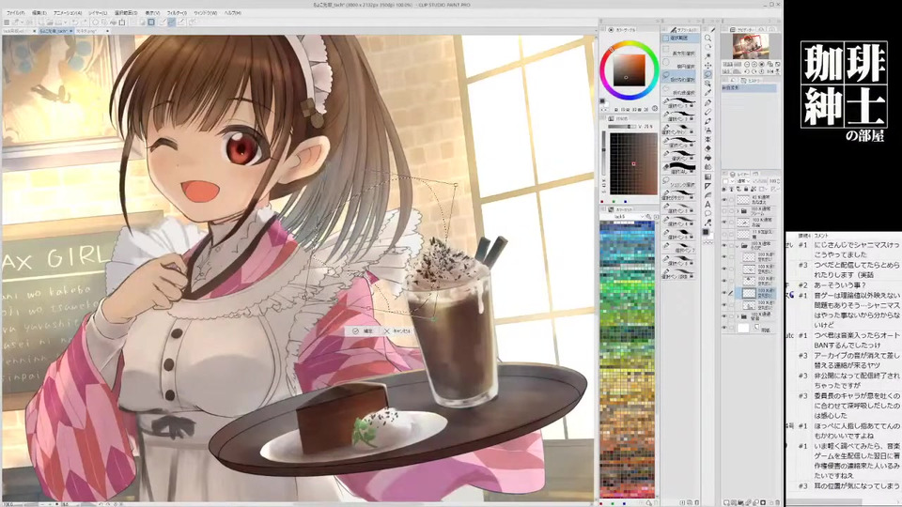Click the delete layer trash icon
902x507 pixels.
point(777,502)
